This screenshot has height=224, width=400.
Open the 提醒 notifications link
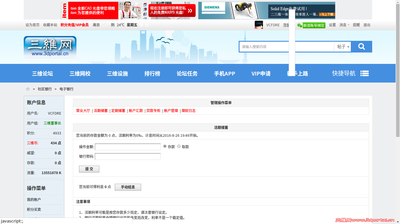coord(356,25)
